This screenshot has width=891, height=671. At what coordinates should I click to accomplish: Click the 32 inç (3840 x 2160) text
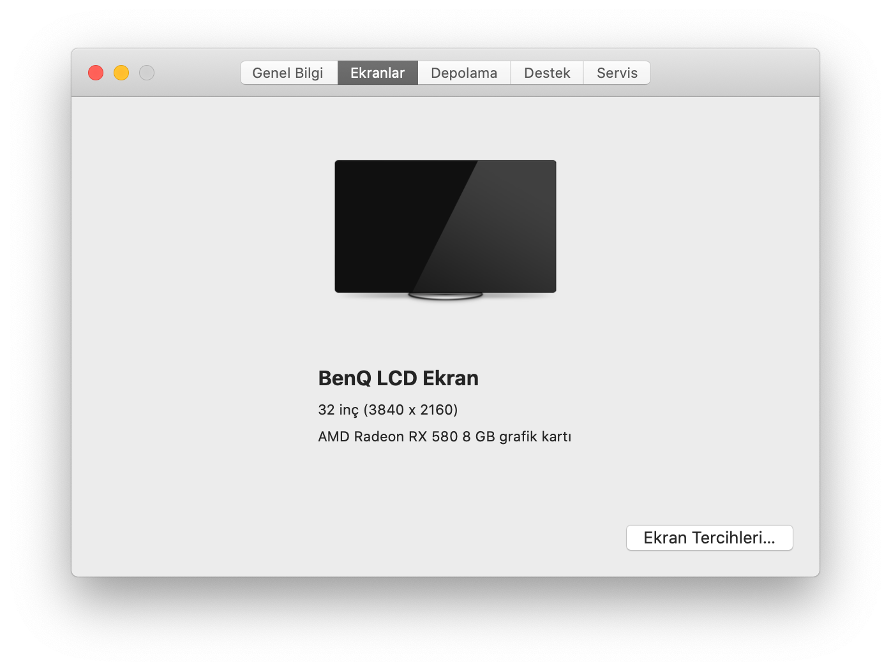[x=388, y=409]
